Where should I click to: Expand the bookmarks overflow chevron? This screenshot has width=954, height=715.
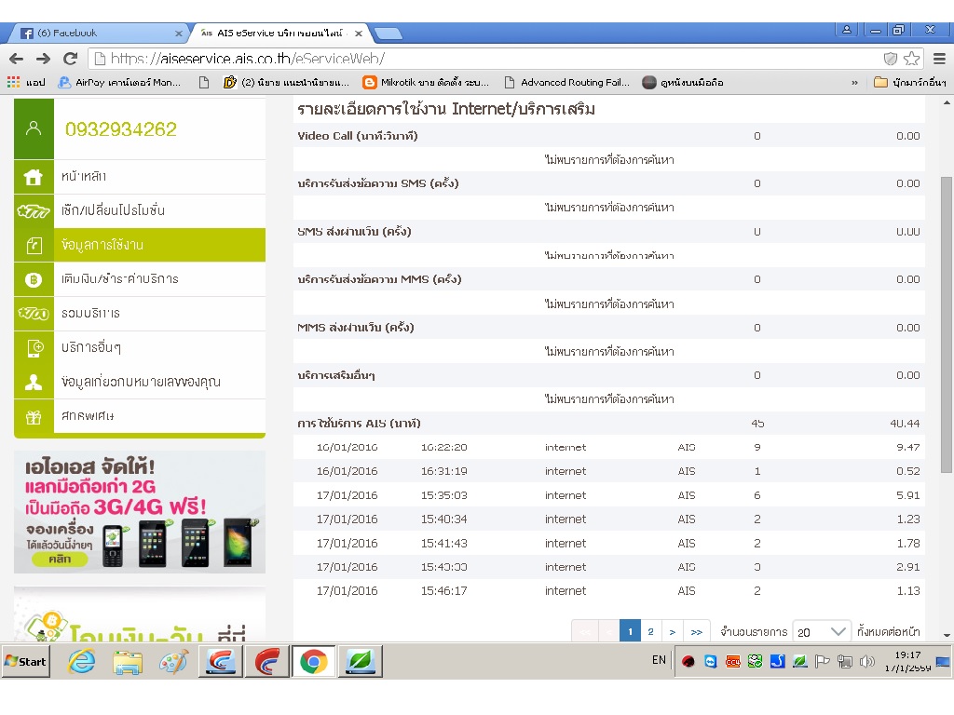coord(855,82)
